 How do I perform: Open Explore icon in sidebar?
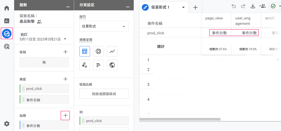coord(7,33)
